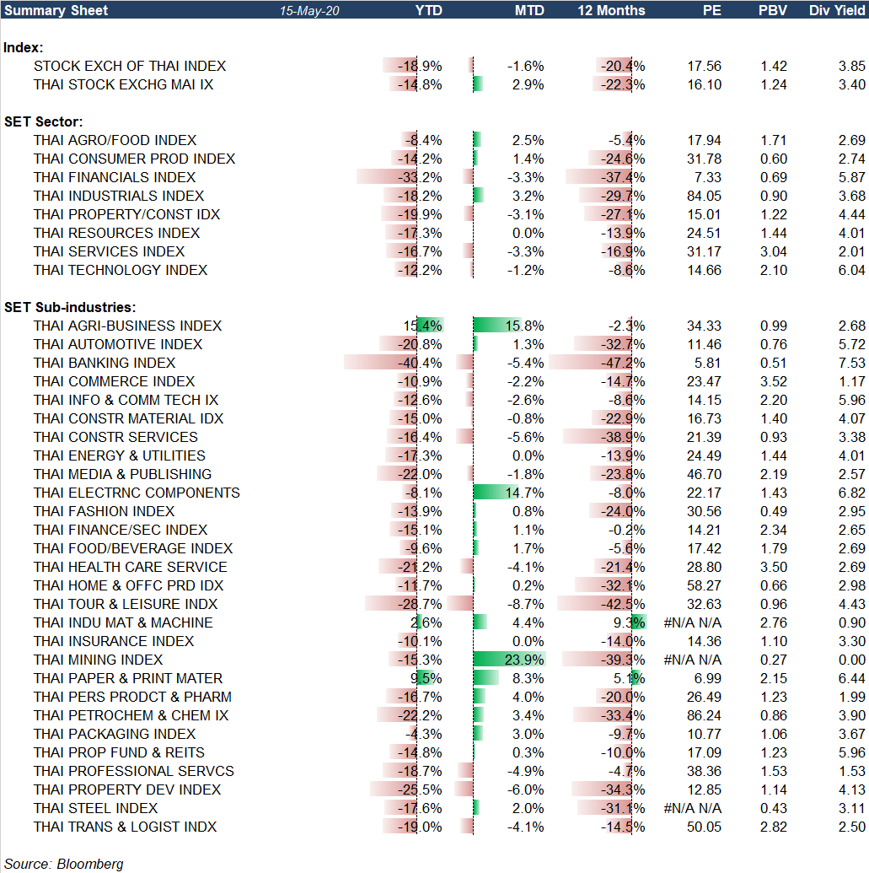The width and height of the screenshot is (869, 873).
Task: Select the THAI AGRI-BUSINESS INDEX YTD value
Action: tap(424, 326)
